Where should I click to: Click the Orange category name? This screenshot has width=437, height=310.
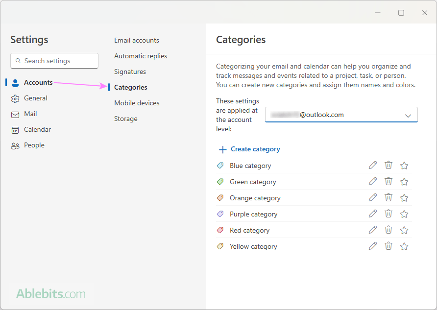pos(255,198)
